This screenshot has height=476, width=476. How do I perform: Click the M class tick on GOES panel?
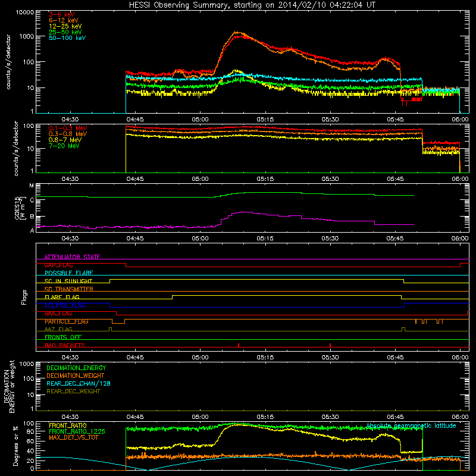(x=32, y=186)
